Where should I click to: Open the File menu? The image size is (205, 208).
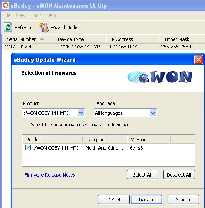[7, 15]
